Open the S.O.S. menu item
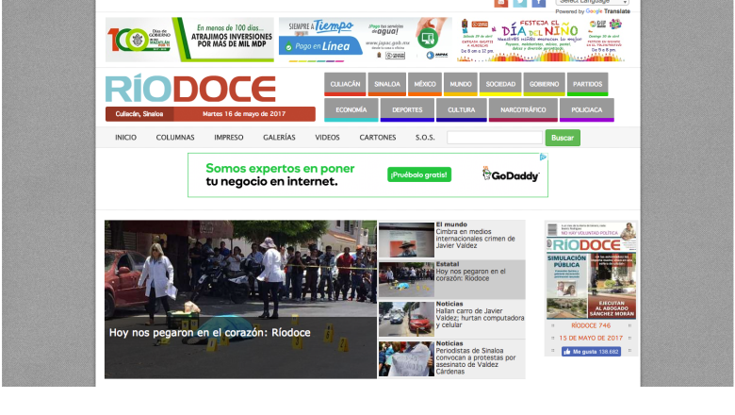 425,138
